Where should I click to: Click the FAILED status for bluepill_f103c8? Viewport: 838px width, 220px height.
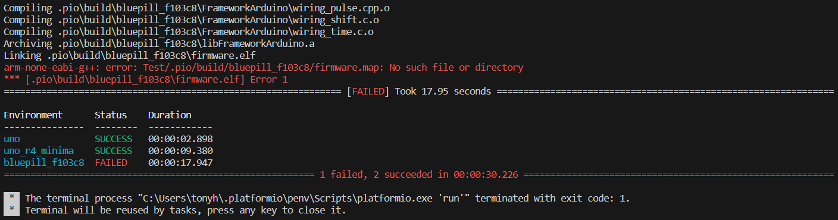click(111, 163)
